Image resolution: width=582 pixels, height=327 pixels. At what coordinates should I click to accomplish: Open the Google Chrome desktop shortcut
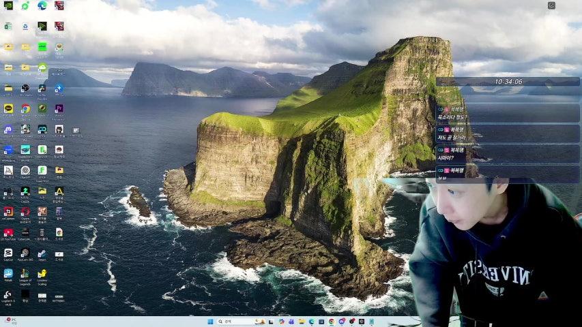[25, 108]
